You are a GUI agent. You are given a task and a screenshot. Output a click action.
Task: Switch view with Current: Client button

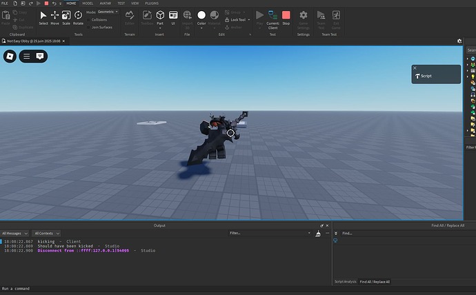pyautogui.click(x=272, y=20)
